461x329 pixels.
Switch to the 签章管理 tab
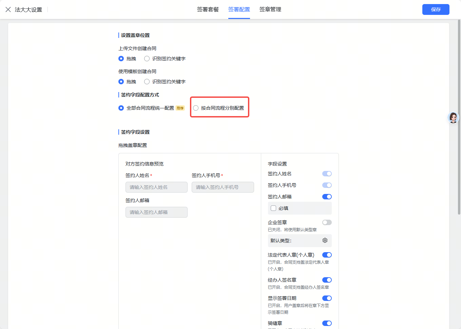pyautogui.click(x=270, y=9)
